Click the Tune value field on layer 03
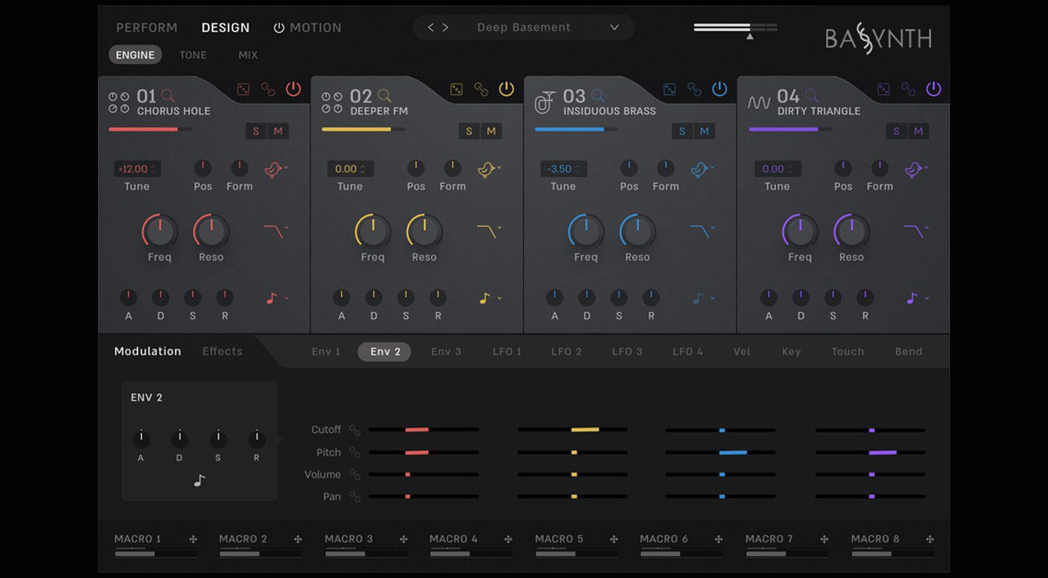The image size is (1048, 578). (563, 169)
